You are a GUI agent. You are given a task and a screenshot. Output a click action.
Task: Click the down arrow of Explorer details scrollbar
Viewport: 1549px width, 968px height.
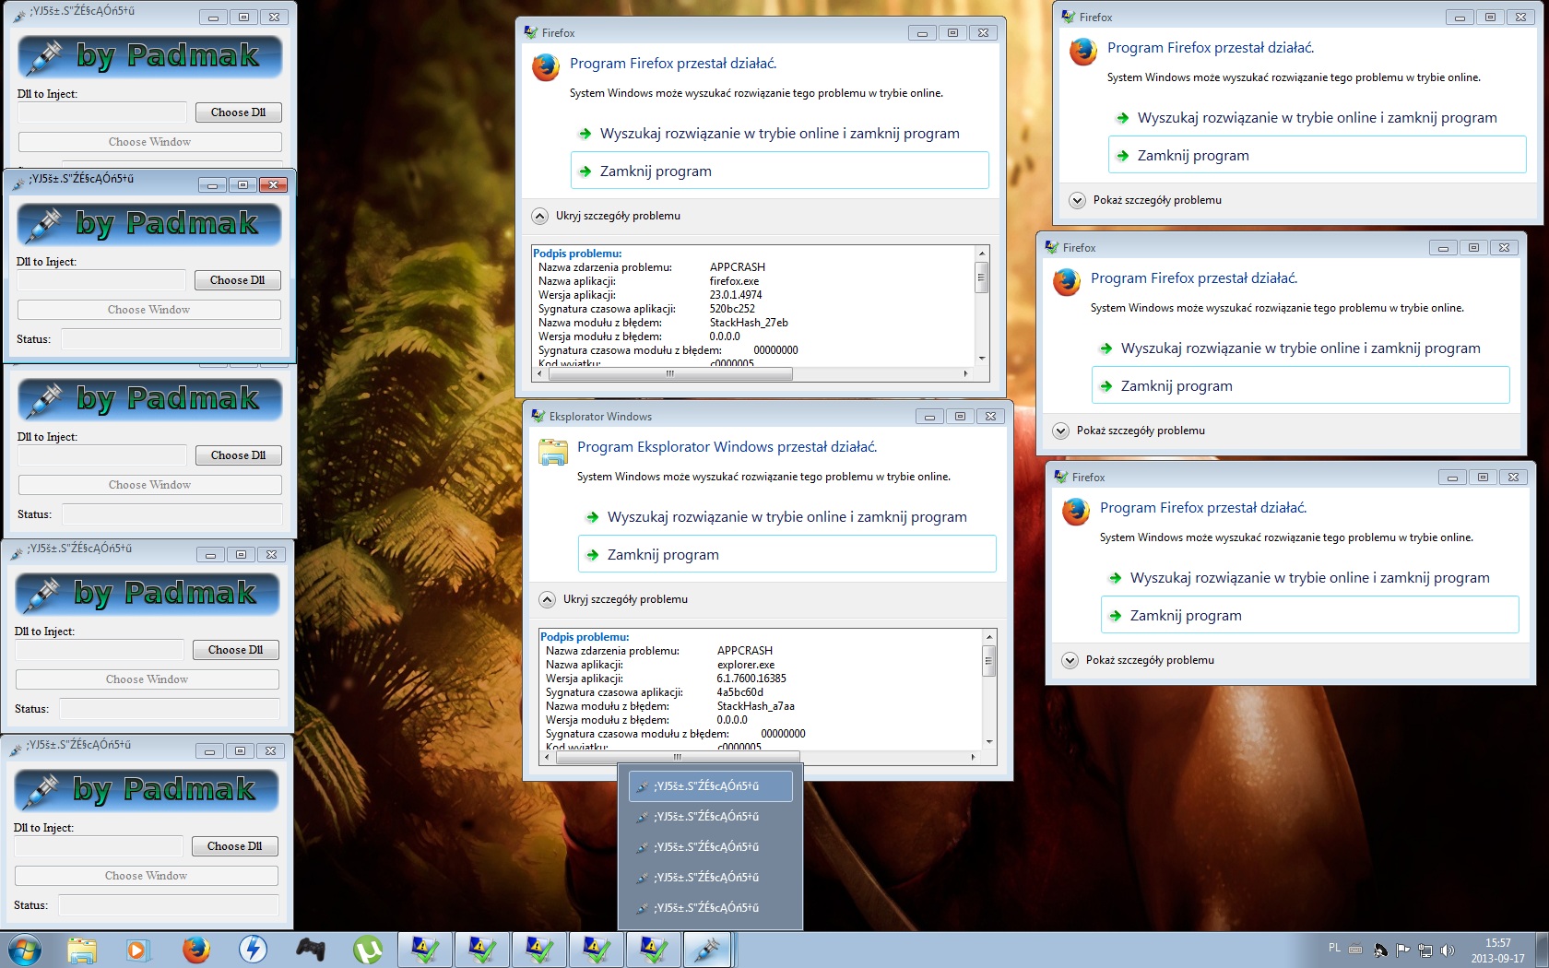click(989, 741)
